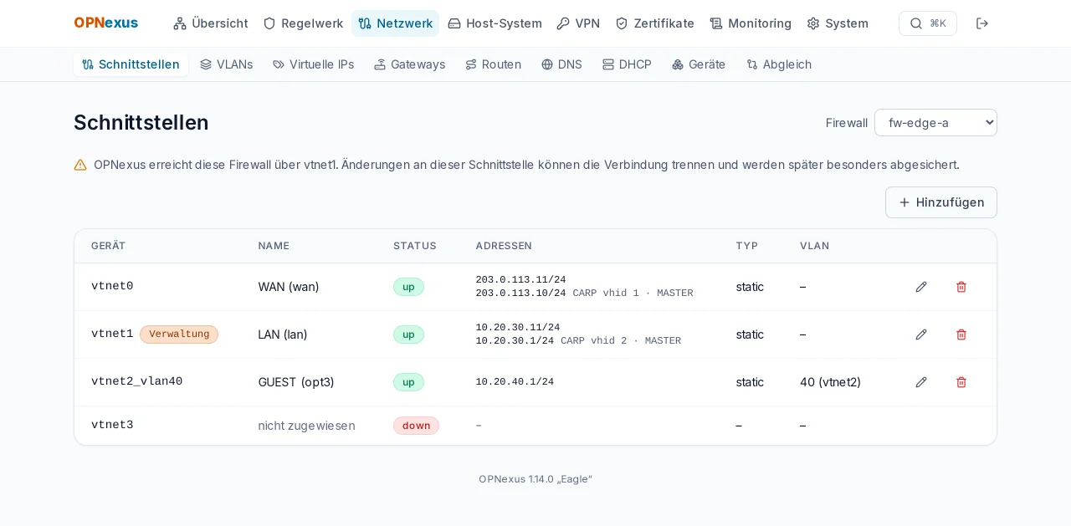1071x526 pixels.
Task: Click the warning triangle icon
Action: pos(80,165)
